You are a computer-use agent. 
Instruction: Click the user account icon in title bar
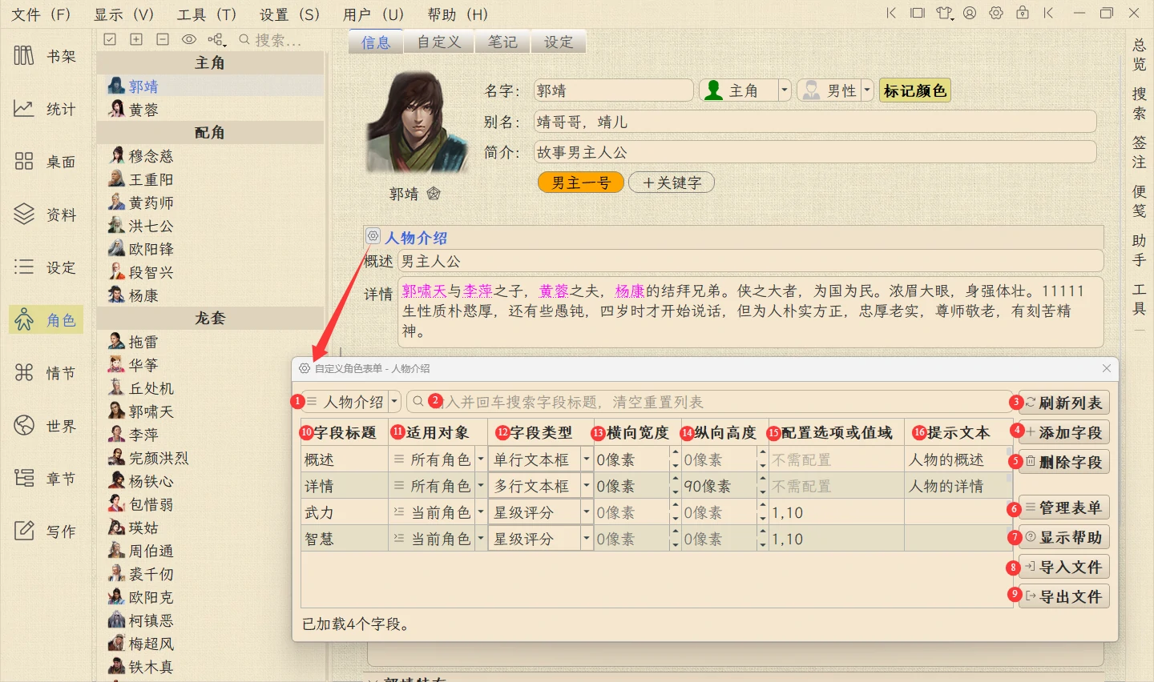tap(970, 14)
